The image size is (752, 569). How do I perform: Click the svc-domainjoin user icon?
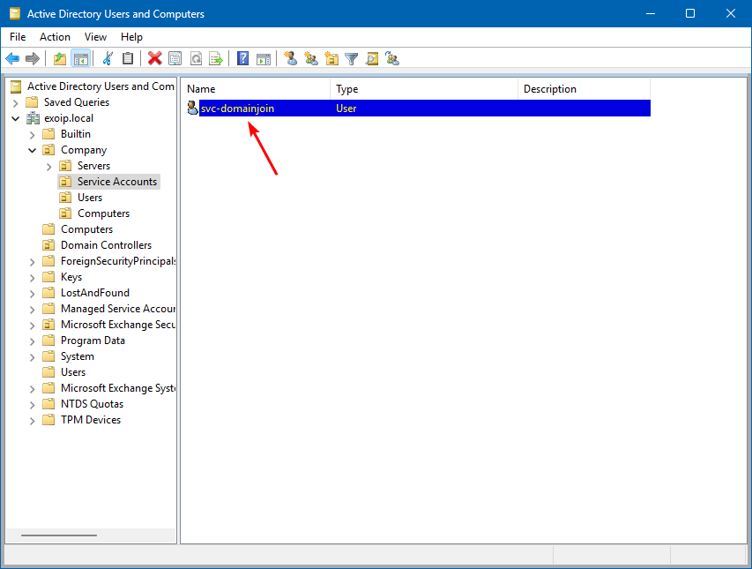coord(192,108)
